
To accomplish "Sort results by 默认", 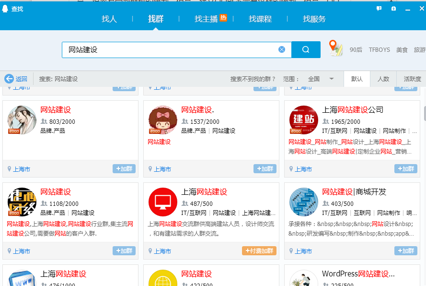I will [357, 79].
